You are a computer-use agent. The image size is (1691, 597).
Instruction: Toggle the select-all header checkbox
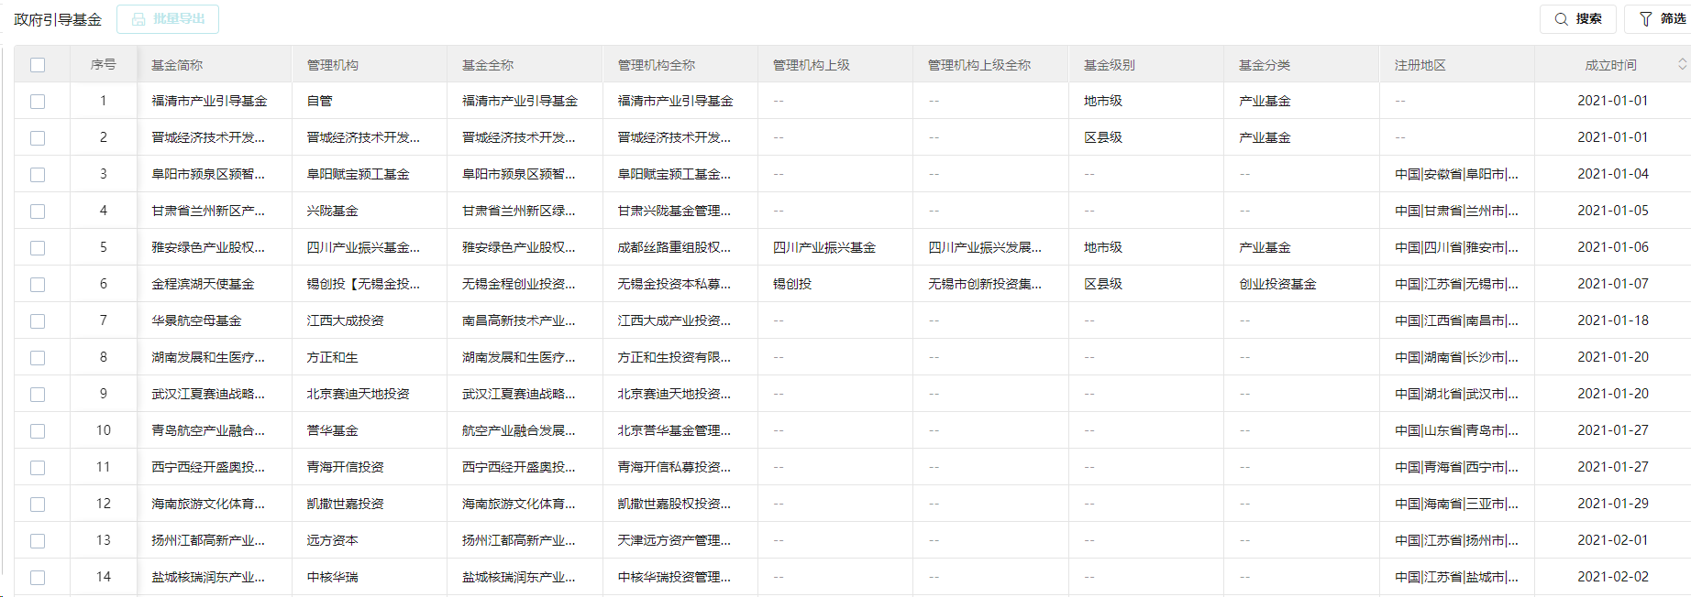click(38, 65)
